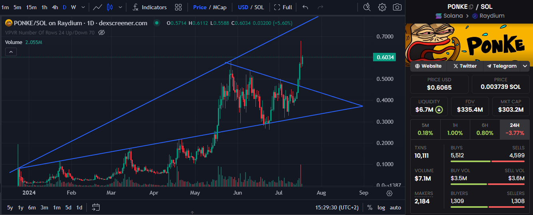The image size is (533, 215).
Task: Click the undo arrow in chart toolbar
Action: 305,7
